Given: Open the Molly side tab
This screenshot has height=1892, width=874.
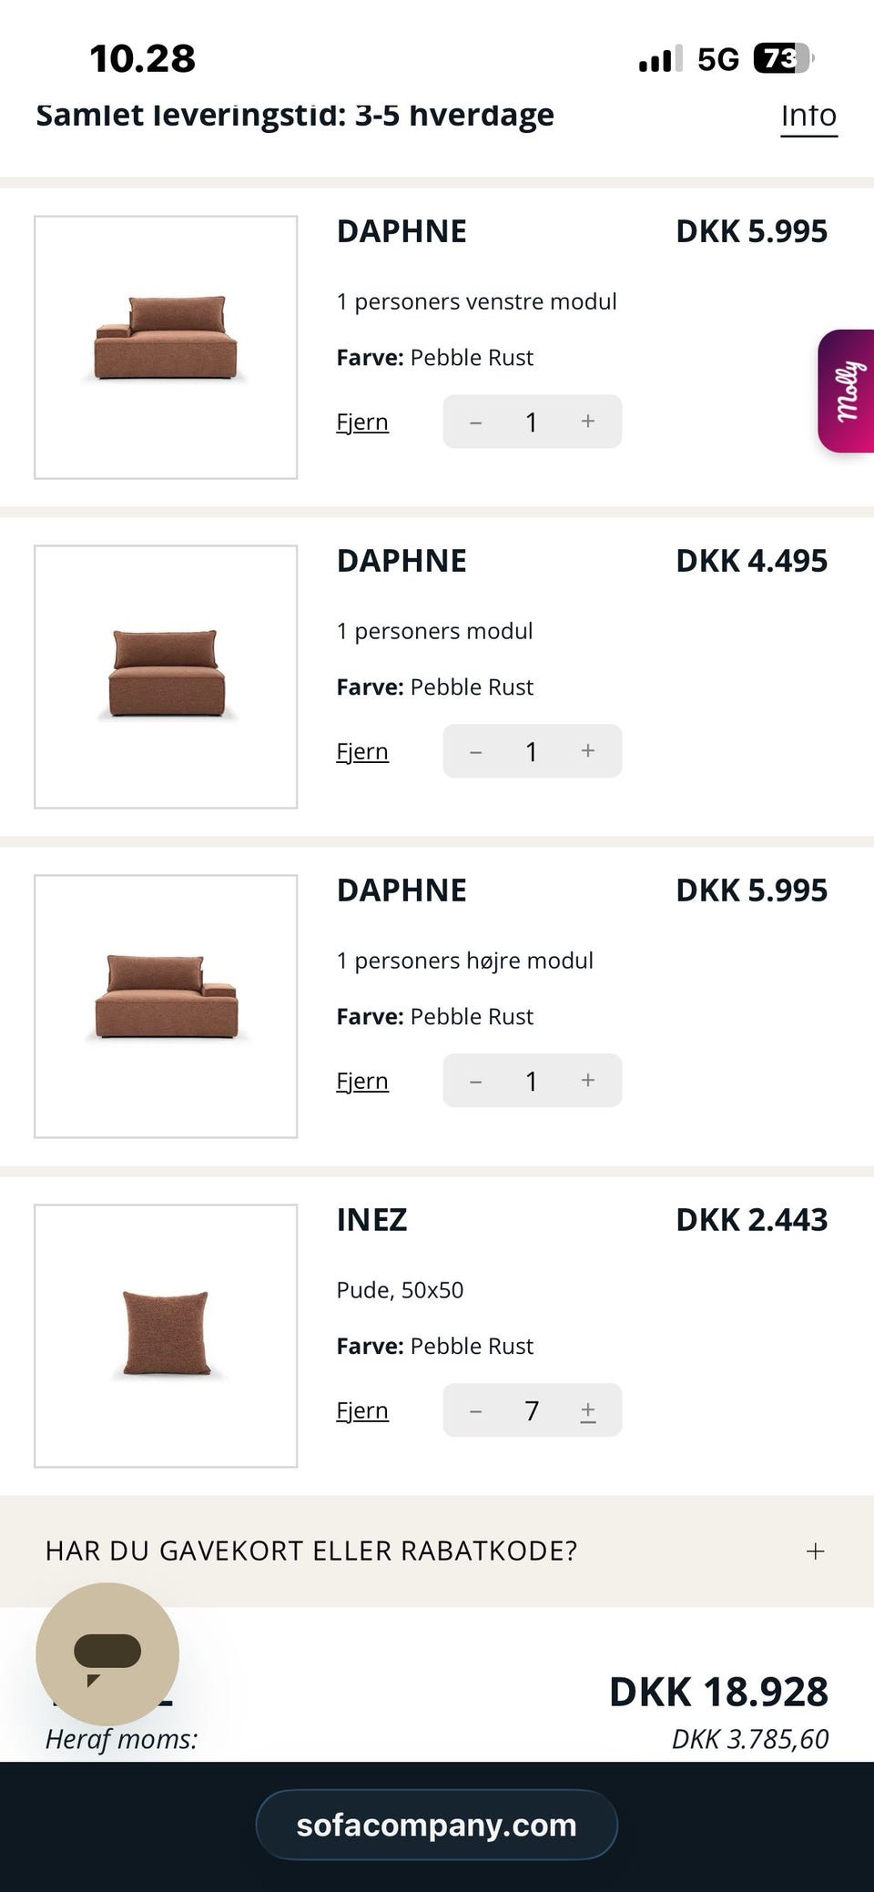Looking at the screenshot, I should point(848,391).
